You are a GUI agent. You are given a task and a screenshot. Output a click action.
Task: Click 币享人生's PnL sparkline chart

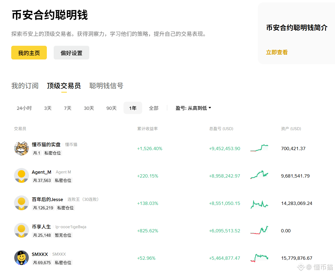coord(259,230)
